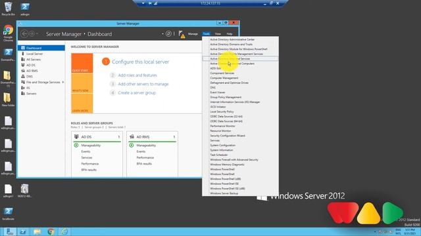Screen dimensions: 421x236
Task: Expand File and Storage Services submenu arrow
Action: [63, 82]
